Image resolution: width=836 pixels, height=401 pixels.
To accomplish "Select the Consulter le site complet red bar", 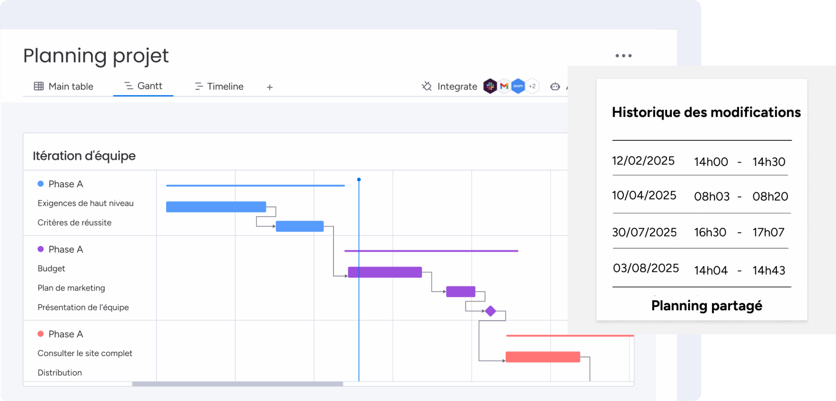I will coord(543,357).
